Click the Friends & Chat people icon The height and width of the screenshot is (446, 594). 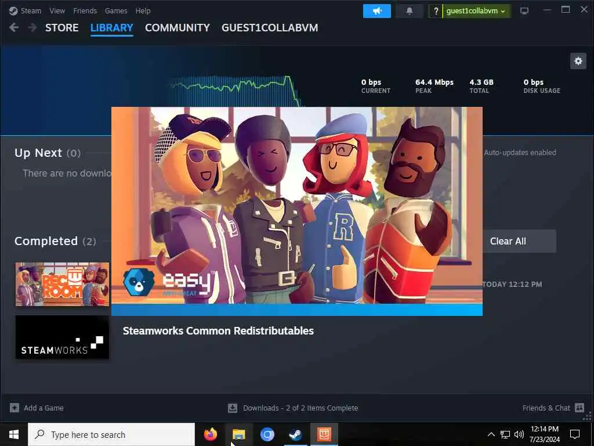tap(579, 408)
